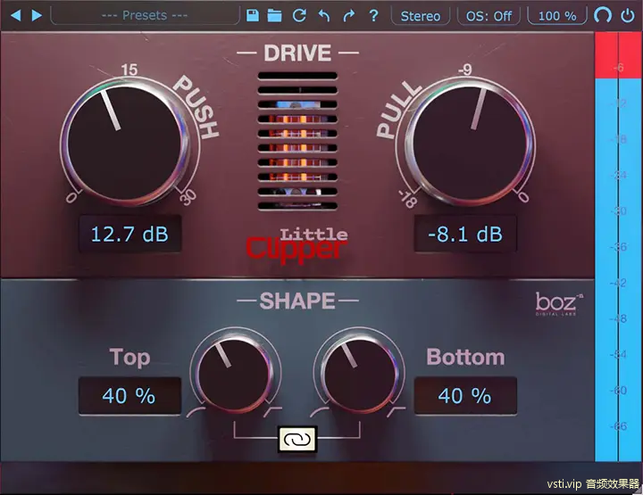This screenshot has width=643, height=495.
Task: Go to next preset with right arrow
Action: (37, 15)
